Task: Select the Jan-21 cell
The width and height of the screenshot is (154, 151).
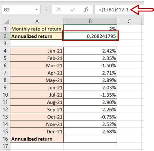Action: click(37, 51)
